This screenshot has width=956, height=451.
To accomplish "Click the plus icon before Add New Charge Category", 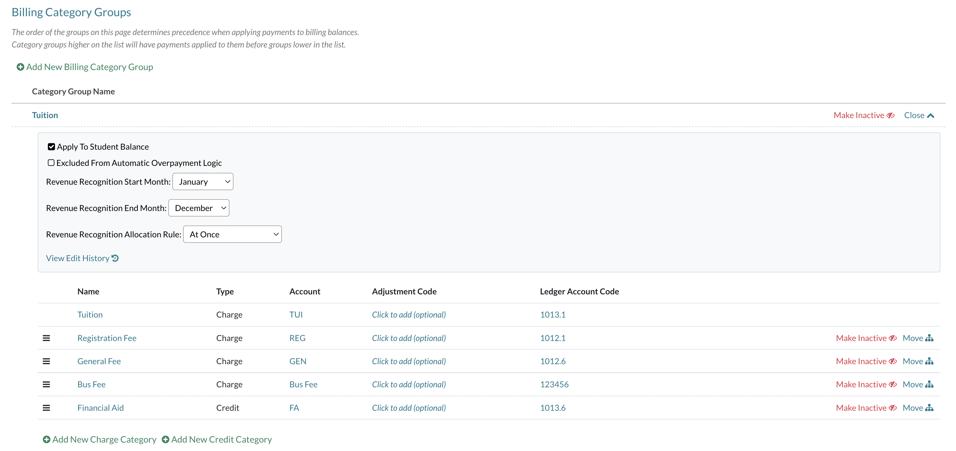I will 47,439.
